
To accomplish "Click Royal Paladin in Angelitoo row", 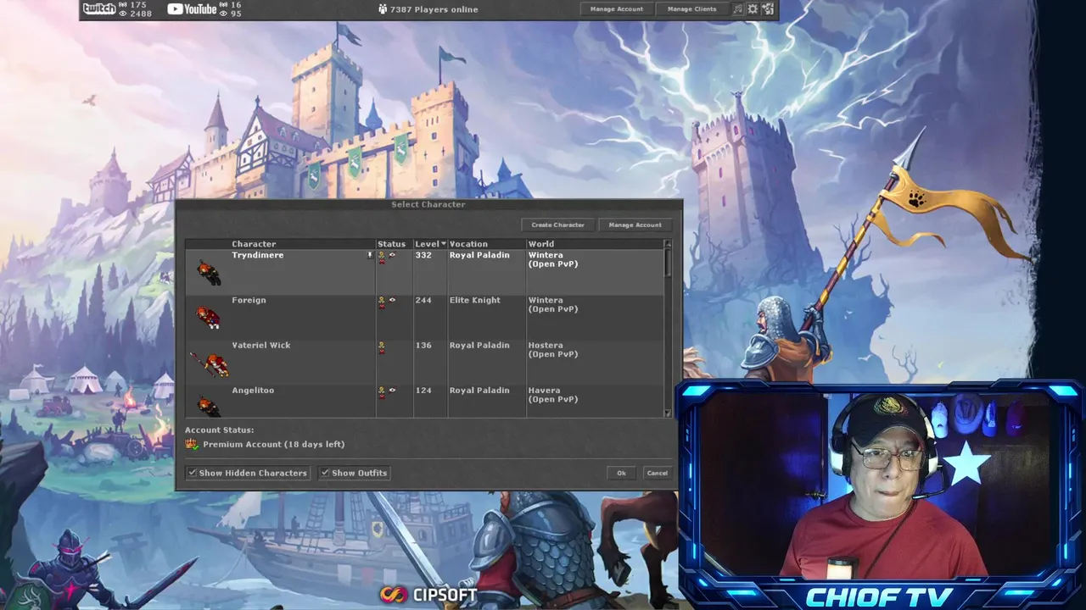I will [x=479, y=390].
